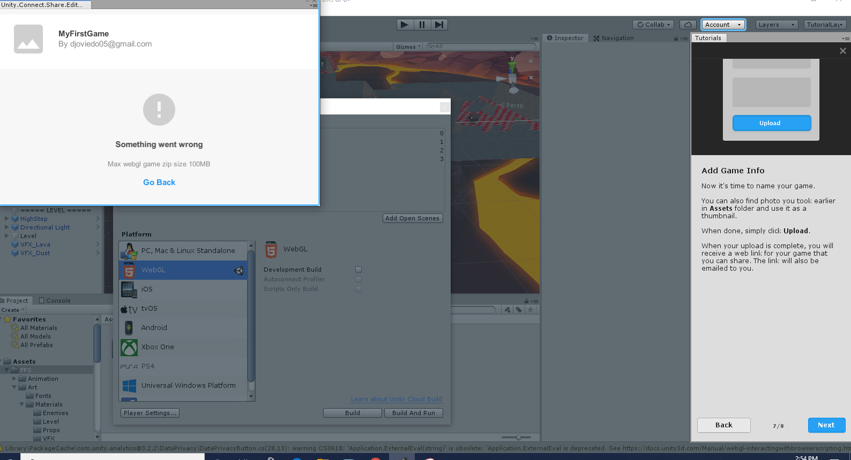The height and width of the screenshot is (460, 851).
Task: Expand the HighStep object in Hierarchy
Action: coord(6,219)
